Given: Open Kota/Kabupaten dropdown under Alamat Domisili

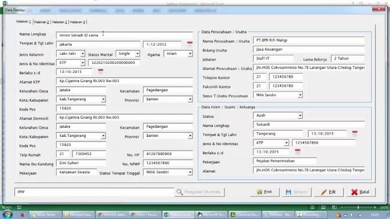Looking at the screenshot, I should [x=103, y=136].
